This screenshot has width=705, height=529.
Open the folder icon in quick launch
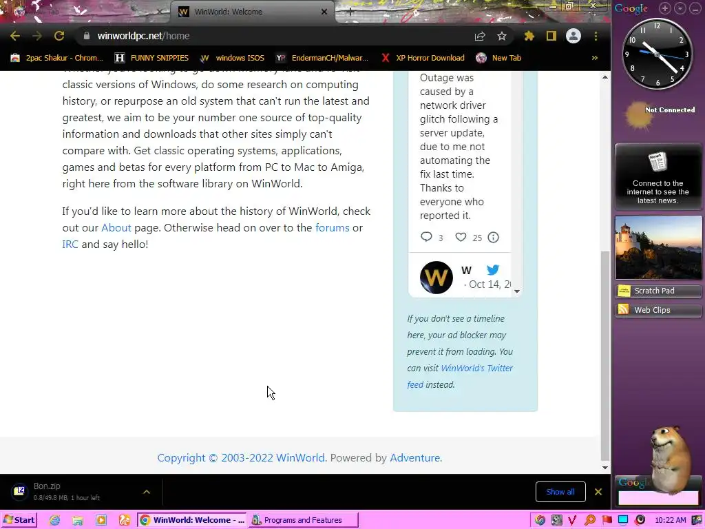click(x=78, y=520)
